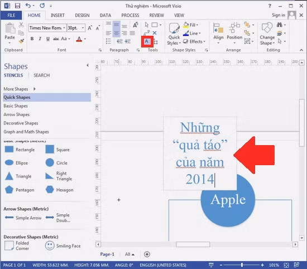Open the FILE tab
The width and height of the screenshot is (307, 269).
11,15
